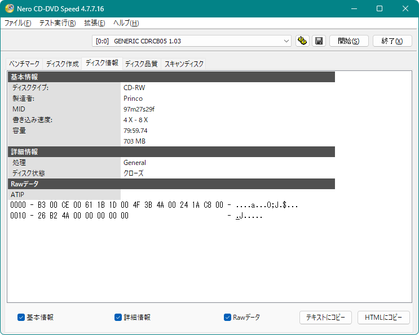Open the 拡張(E) menu
419x335 pixels.
point(95,23)
